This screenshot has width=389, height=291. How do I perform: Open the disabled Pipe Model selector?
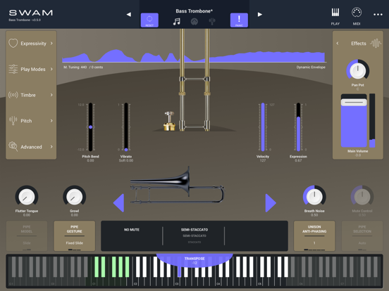click(27, 235)
